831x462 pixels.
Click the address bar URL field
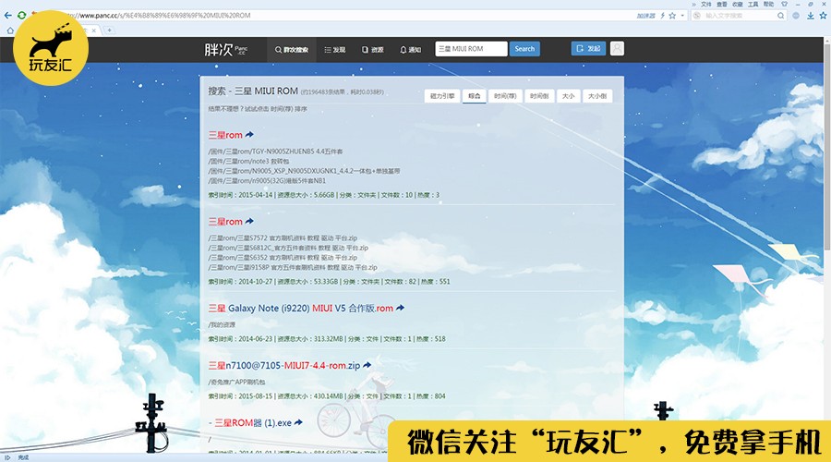pyautogui.click(x=350, y=16)
